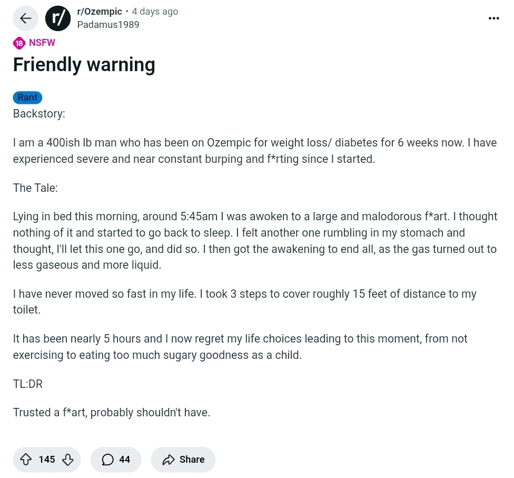Open the r/Ozempic community avatar
This screenshot has width=514, height=478.
(58, 18)
